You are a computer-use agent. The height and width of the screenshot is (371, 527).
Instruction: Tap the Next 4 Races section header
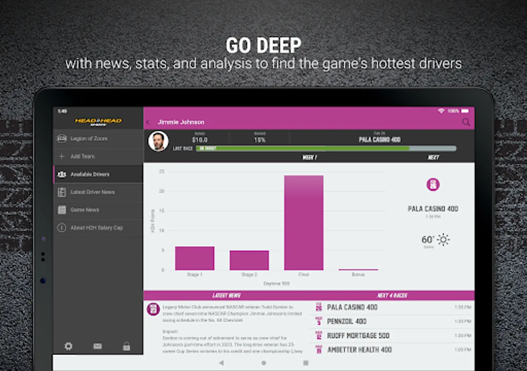pyautogui.click(x=392, y=296)
